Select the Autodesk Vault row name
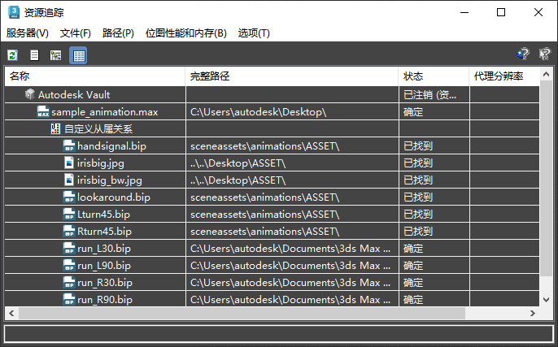The width and height of the screenshot is (558, 347). [74, 95]
